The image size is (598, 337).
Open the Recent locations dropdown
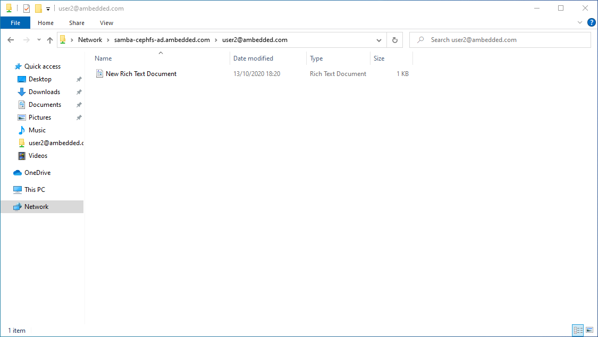pyautogui.click(x=39, y=40)
